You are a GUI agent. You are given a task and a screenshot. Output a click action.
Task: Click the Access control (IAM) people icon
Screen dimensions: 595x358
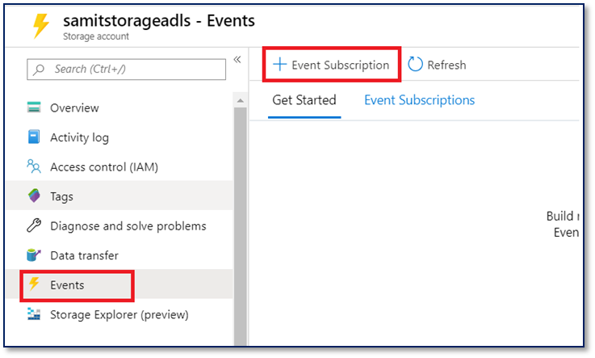pos(34,166)
